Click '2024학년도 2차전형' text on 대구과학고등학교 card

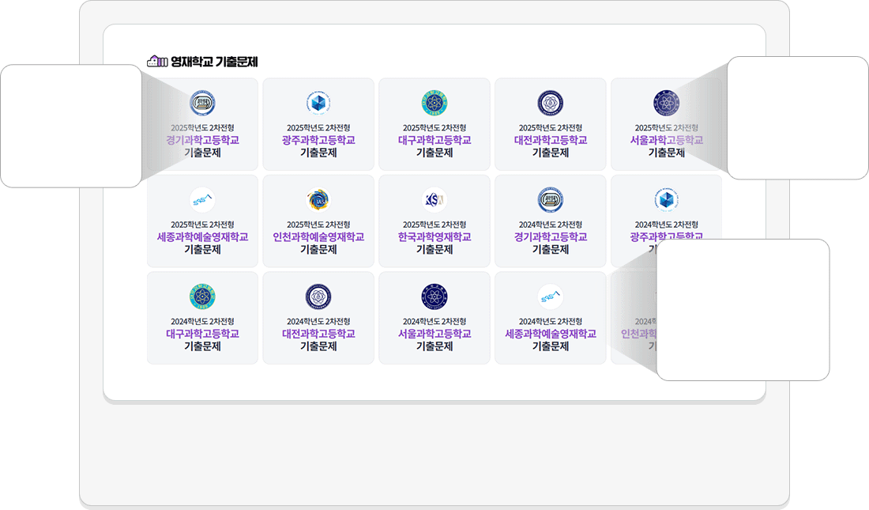[202, 321]
